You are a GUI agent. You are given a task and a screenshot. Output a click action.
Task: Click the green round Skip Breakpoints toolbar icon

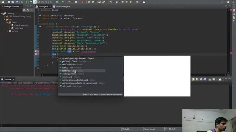click(x=26, y=2)
